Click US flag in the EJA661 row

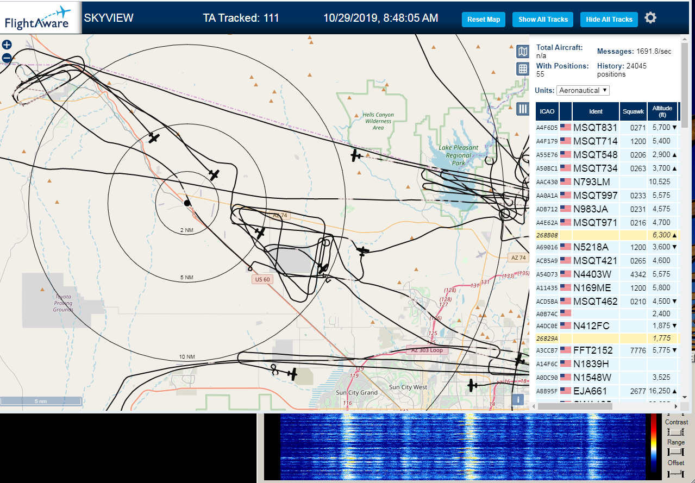(x=566, y=391)
